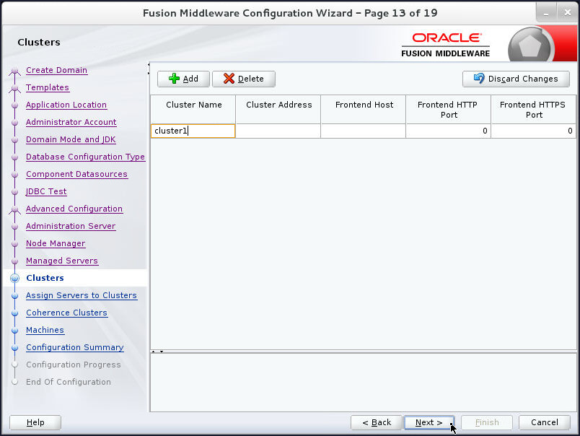Image resolution: width=580 pixels, height=436 pixels.
Task: Open the Component Datasources step
Action: tap(76, 174)
